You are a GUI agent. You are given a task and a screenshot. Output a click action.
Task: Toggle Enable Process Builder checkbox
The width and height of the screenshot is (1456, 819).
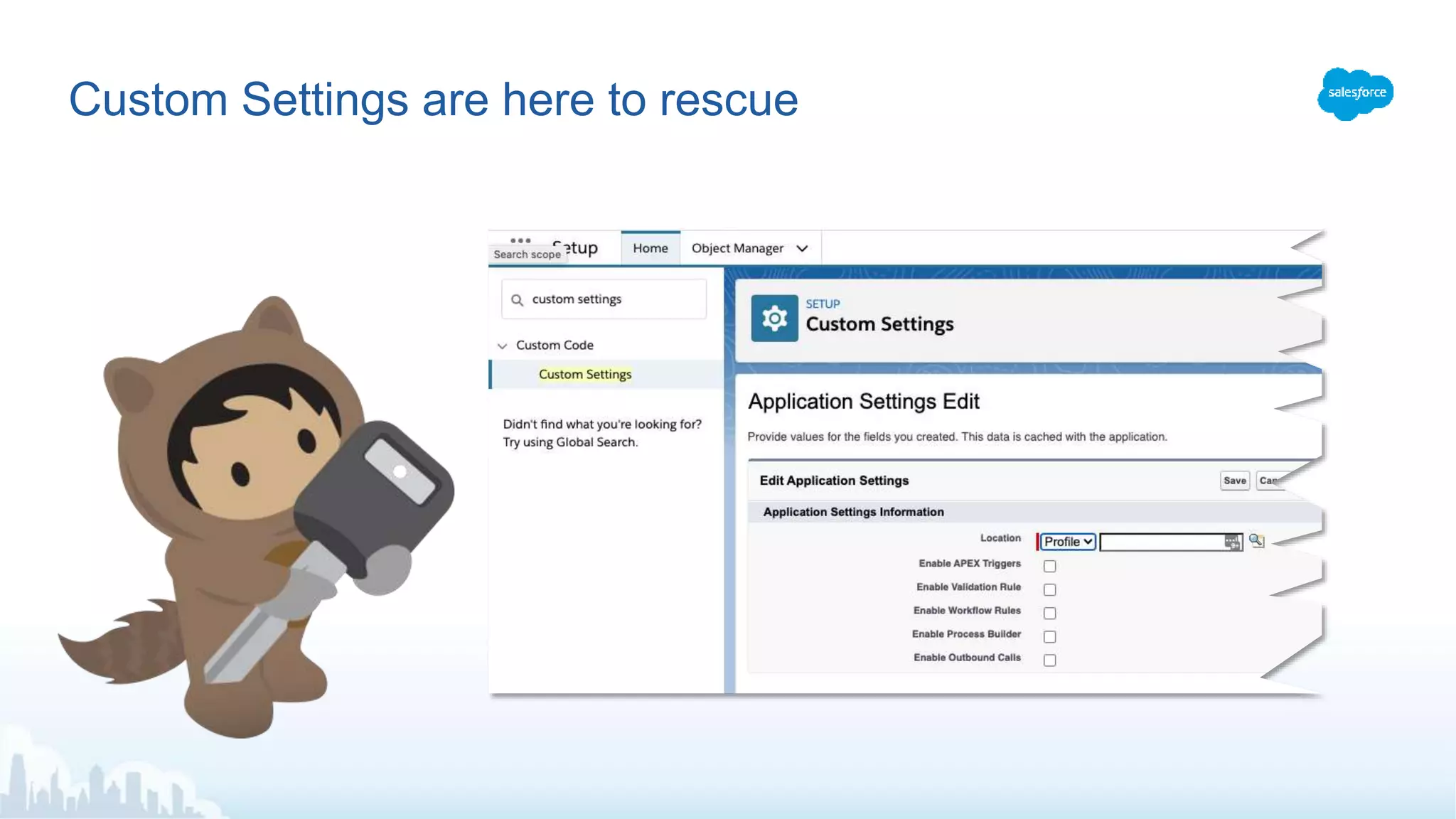coord(1049,636)
